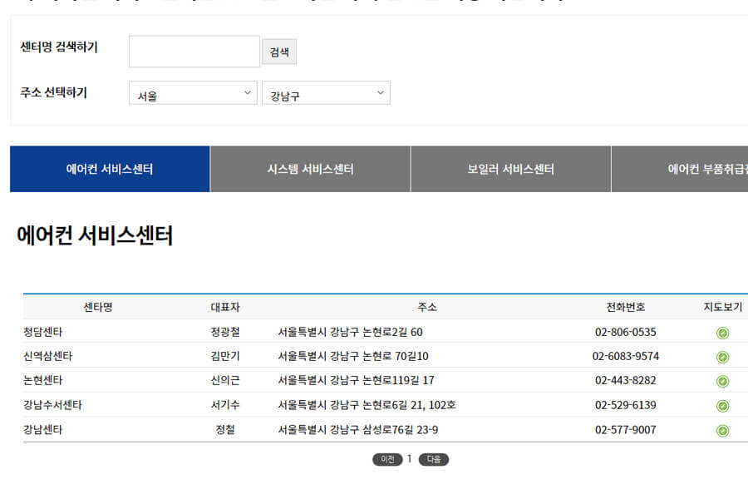The height and width of the screenshot is (499, 748).
Task: Click the 지도보기 column header
Action: pyautogui.click(x=723, y=307)
